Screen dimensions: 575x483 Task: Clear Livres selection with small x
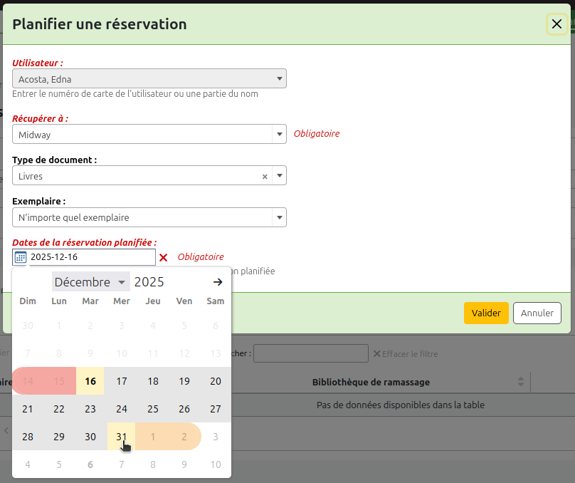coord(265,177)
